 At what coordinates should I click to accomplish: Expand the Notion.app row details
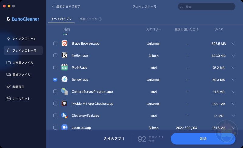pos(233,55)
